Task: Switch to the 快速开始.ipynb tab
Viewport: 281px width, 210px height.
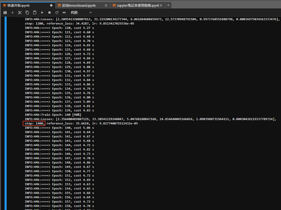Action: (25, 5)
